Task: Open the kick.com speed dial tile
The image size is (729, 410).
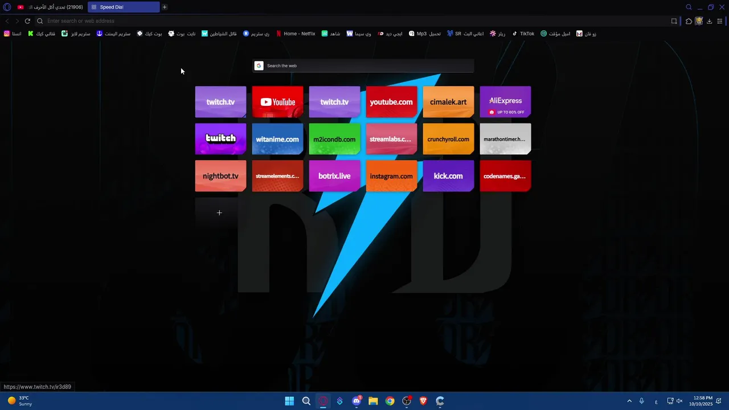Action: [x=448, y=176]
